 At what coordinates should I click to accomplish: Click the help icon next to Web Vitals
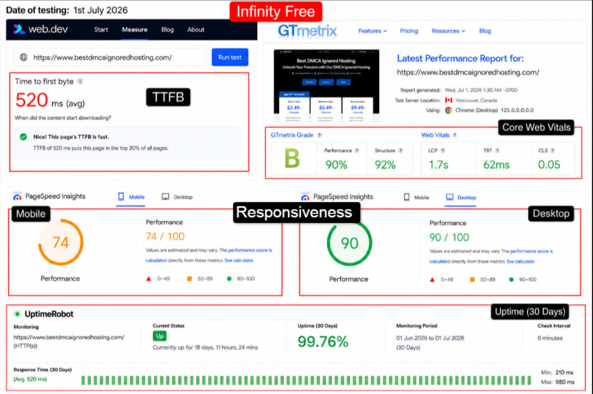click(455, 135)
